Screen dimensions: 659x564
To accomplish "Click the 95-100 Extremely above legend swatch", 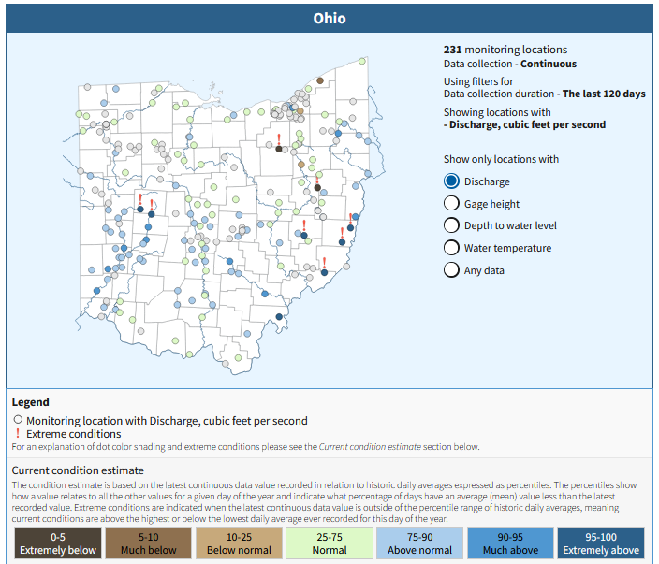I will coord(601,543).
